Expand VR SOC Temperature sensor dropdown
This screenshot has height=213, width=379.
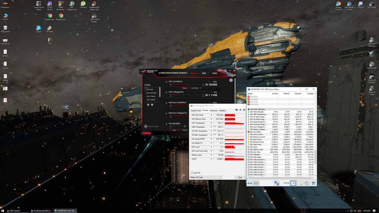point(211,131)
